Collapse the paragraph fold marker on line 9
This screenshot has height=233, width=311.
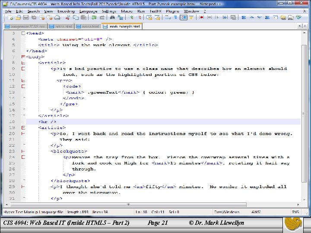[x=23, y=69]
